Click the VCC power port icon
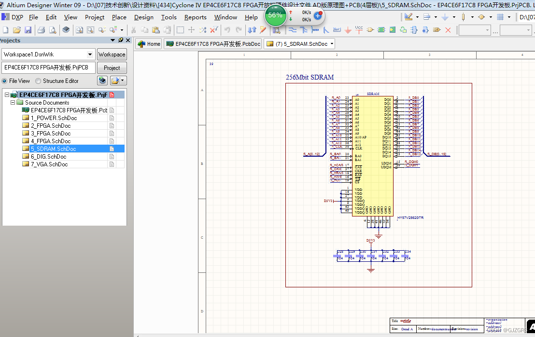The width and height of the screenshot is (535, 337). coord(359,30)
